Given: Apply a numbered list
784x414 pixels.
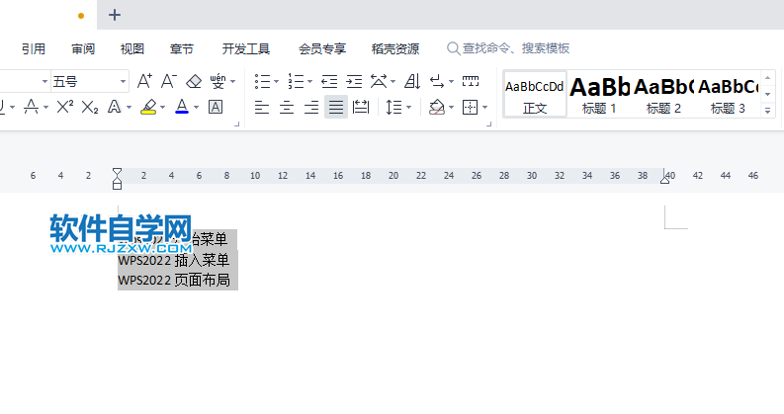Looking at the screenshot, I should tap(296, 81).
